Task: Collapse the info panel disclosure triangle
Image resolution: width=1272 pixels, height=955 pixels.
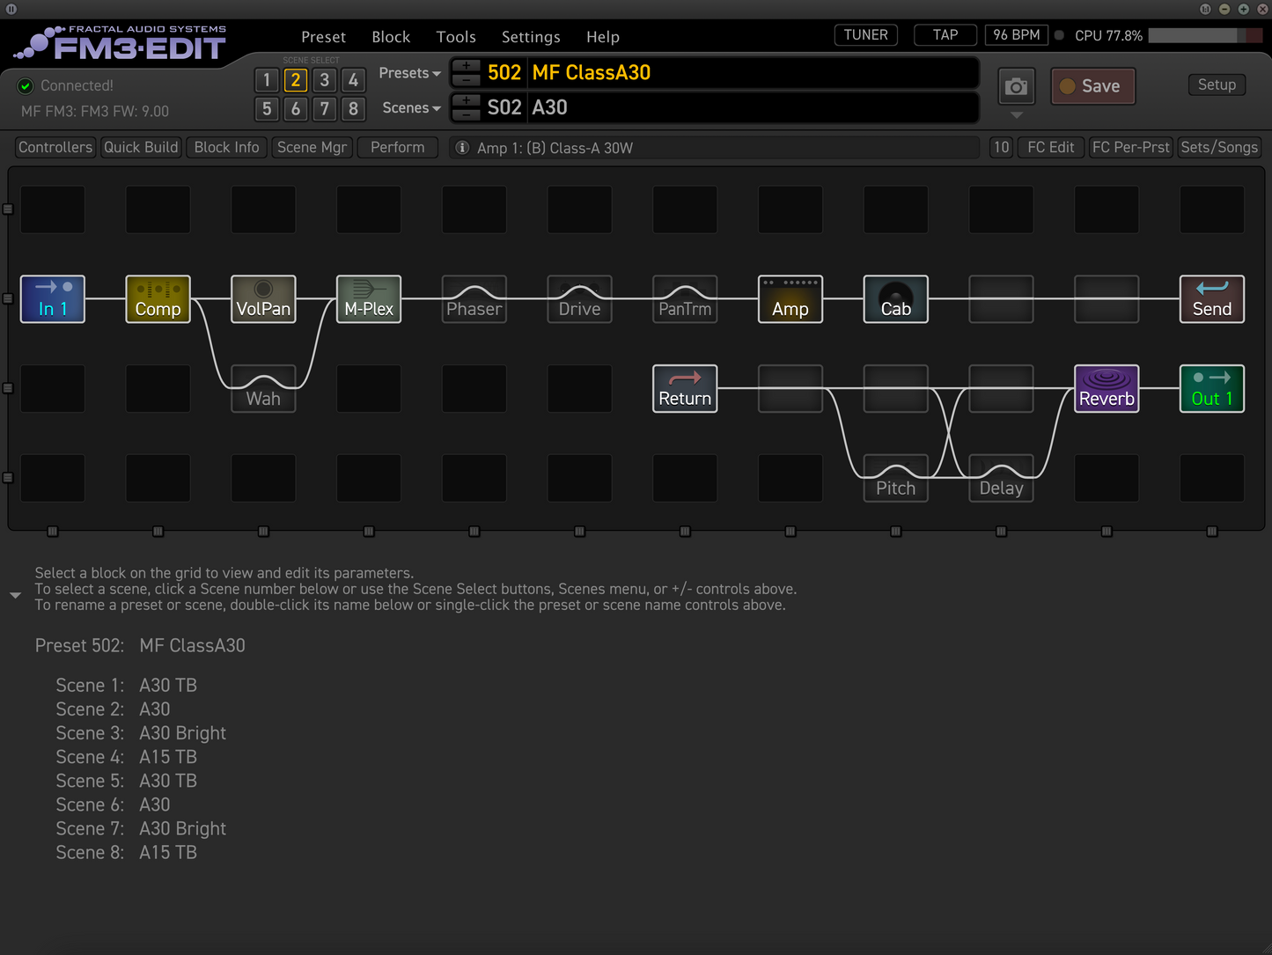Action: click(x=15, y=596)
